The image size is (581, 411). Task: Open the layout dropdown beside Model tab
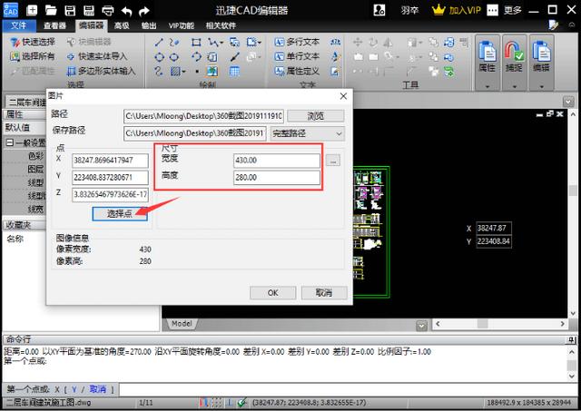421,326
